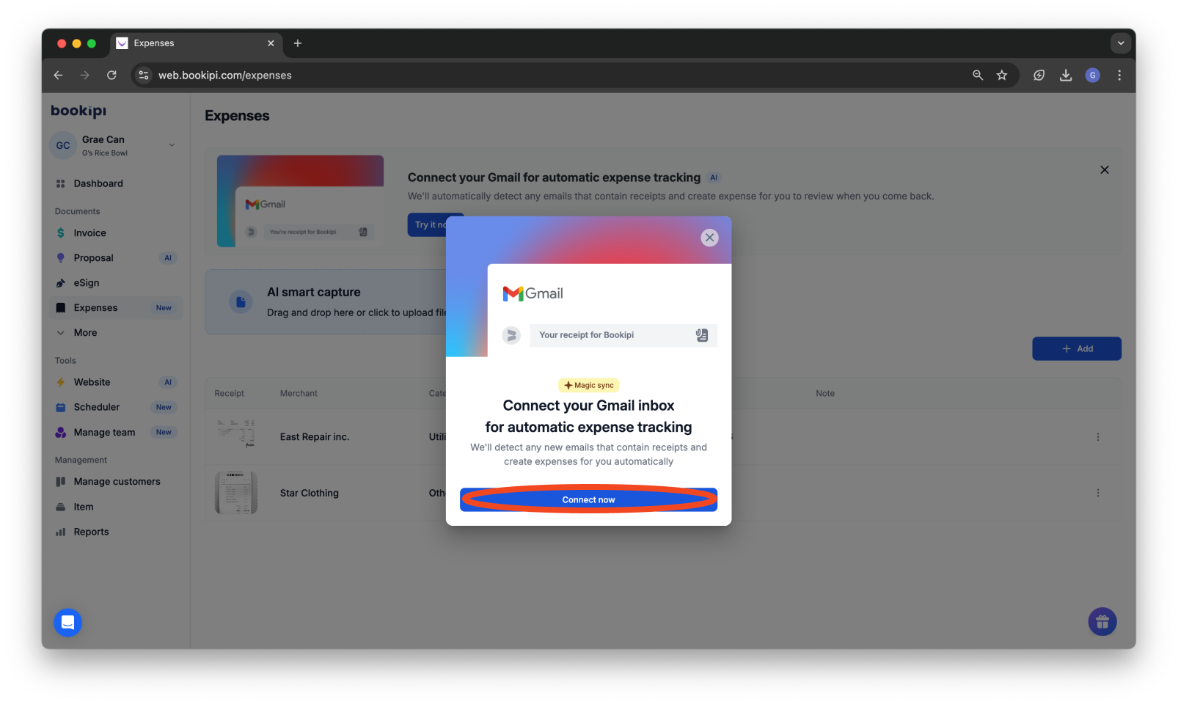Open row options for Star Clothing expense
The width and height of the screenshot is (1178, 704).
click(x=1098, y=493)
